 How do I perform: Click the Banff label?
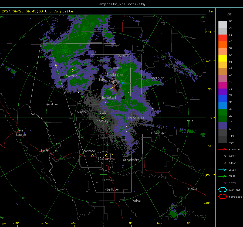tap(45, 151)
